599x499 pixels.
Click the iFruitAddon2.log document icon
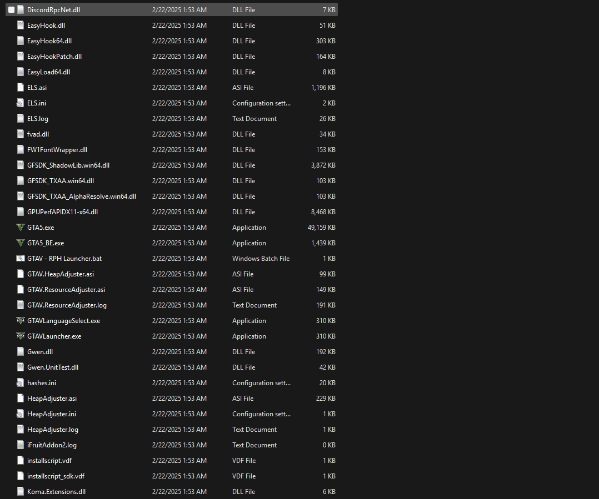point(21,445)
